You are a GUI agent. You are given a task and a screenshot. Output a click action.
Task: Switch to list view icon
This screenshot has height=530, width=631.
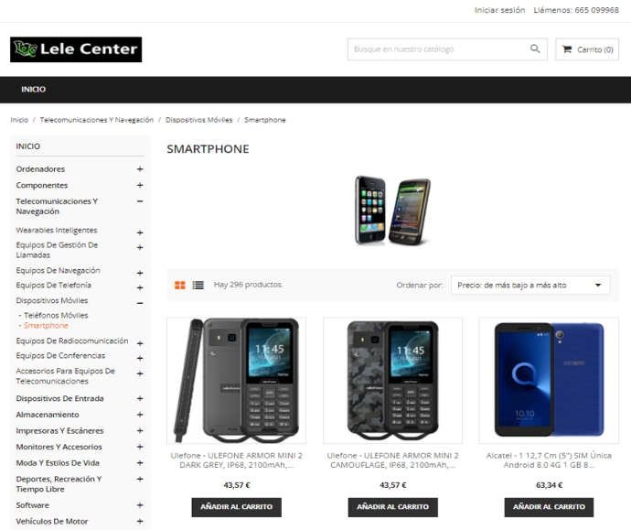(x=198, y=285)
